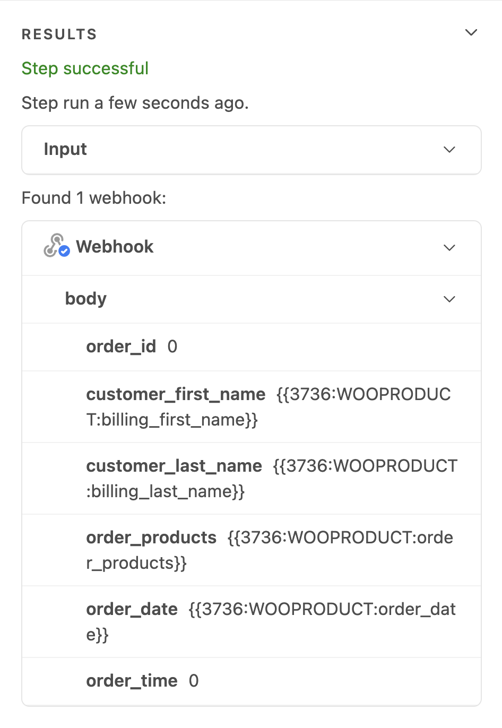The width and height of the screenshot is (502, 728).
Task: Select the customer_last_name key
Action: [x=174, y=466]
